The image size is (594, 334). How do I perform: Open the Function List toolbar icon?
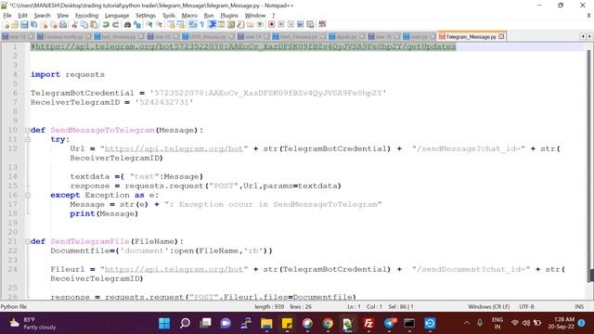tap(240, 25)
